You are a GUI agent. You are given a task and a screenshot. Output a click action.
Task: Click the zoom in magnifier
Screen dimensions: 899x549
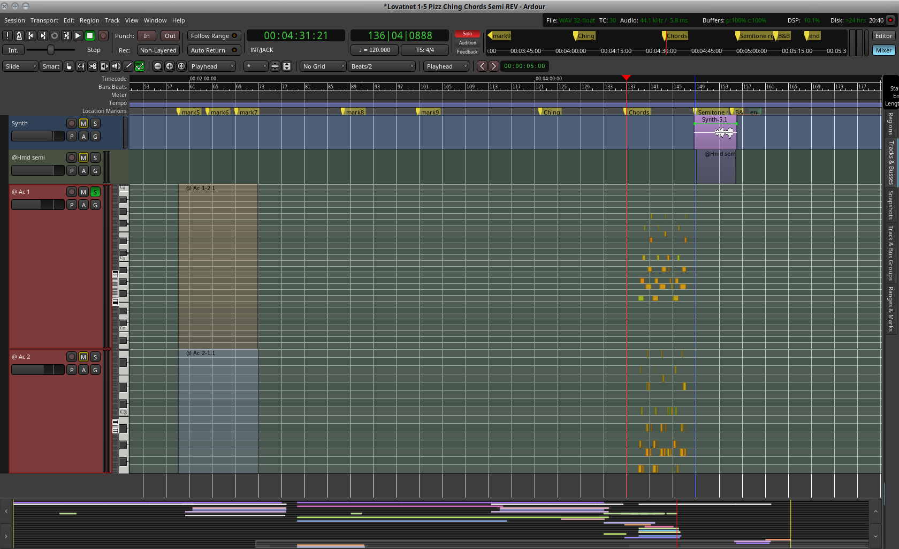point(170,66)
